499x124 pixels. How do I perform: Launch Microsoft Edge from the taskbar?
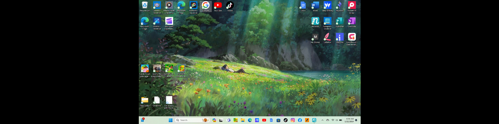[250, 120]
